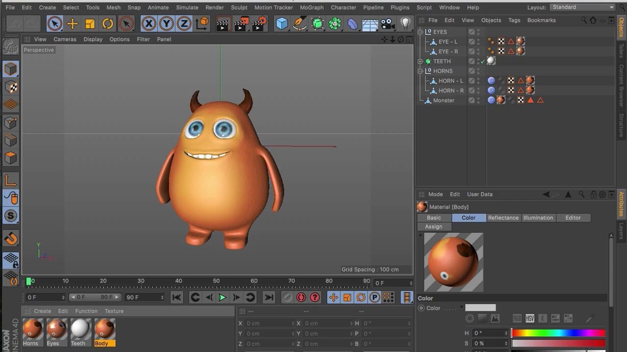This screenshot has width=627, height=352.
Task: Collapse the HORNS hierarchy
Action: [420, 71]
